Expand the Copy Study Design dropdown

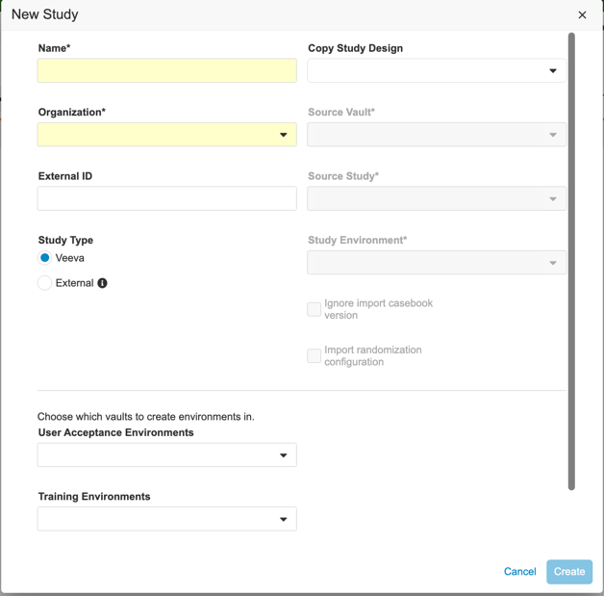[436, 70]
